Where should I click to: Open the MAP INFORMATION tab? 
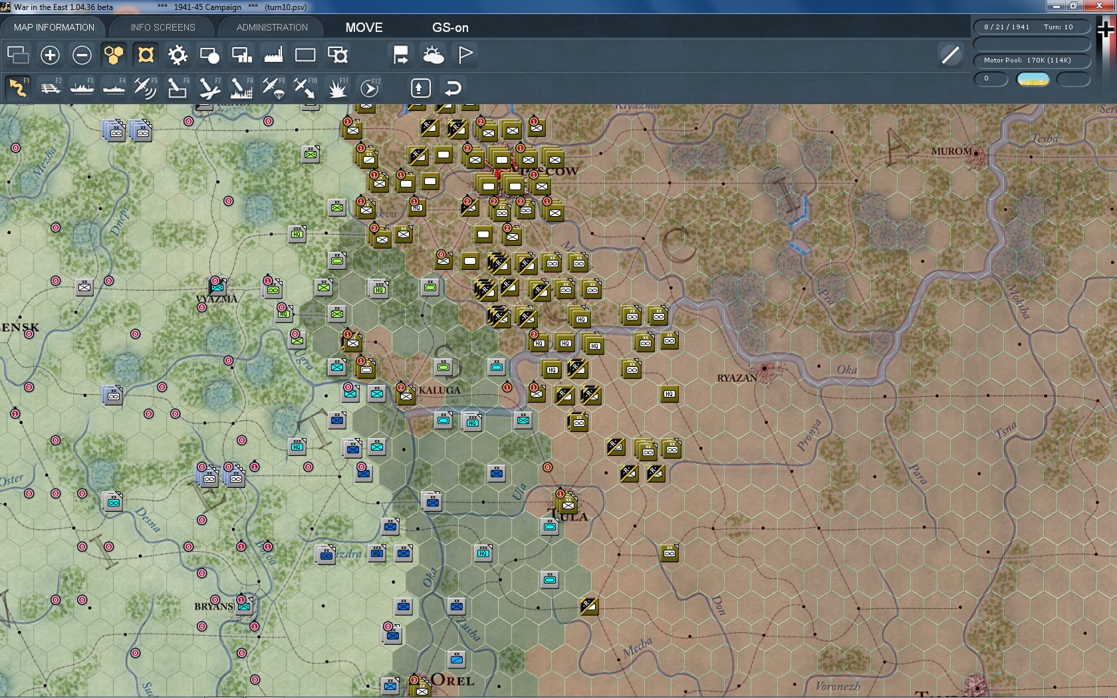[x=54, y=27]
